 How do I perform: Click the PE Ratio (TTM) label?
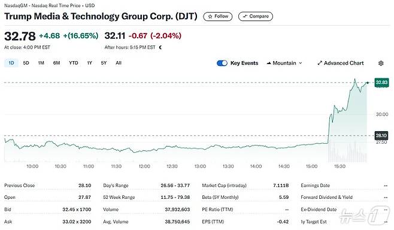[x=217, y=210]
